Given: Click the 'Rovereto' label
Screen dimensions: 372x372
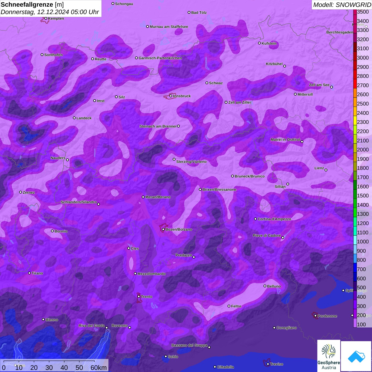Looking at the screenshot, I should 120,325.
